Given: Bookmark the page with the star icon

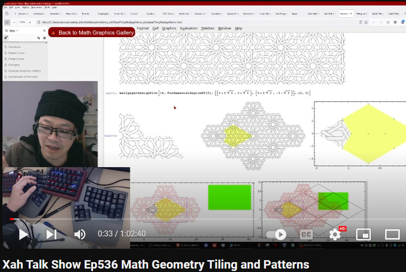Looking at the screenshot, I should [366, 22].
